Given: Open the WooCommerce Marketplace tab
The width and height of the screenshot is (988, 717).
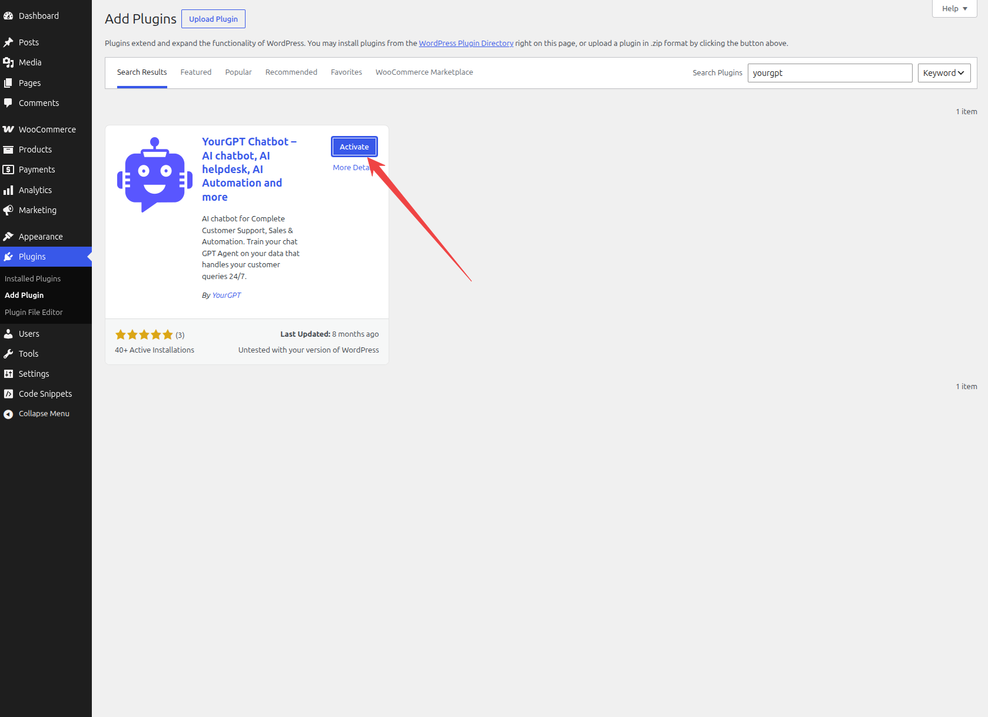Looking at the screenshot, I should click(425, 72).
